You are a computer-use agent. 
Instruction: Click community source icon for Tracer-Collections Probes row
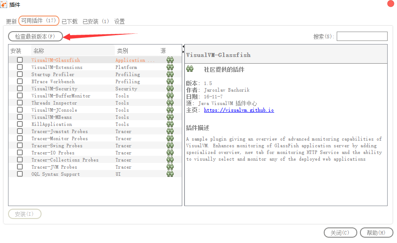point(170,159)
